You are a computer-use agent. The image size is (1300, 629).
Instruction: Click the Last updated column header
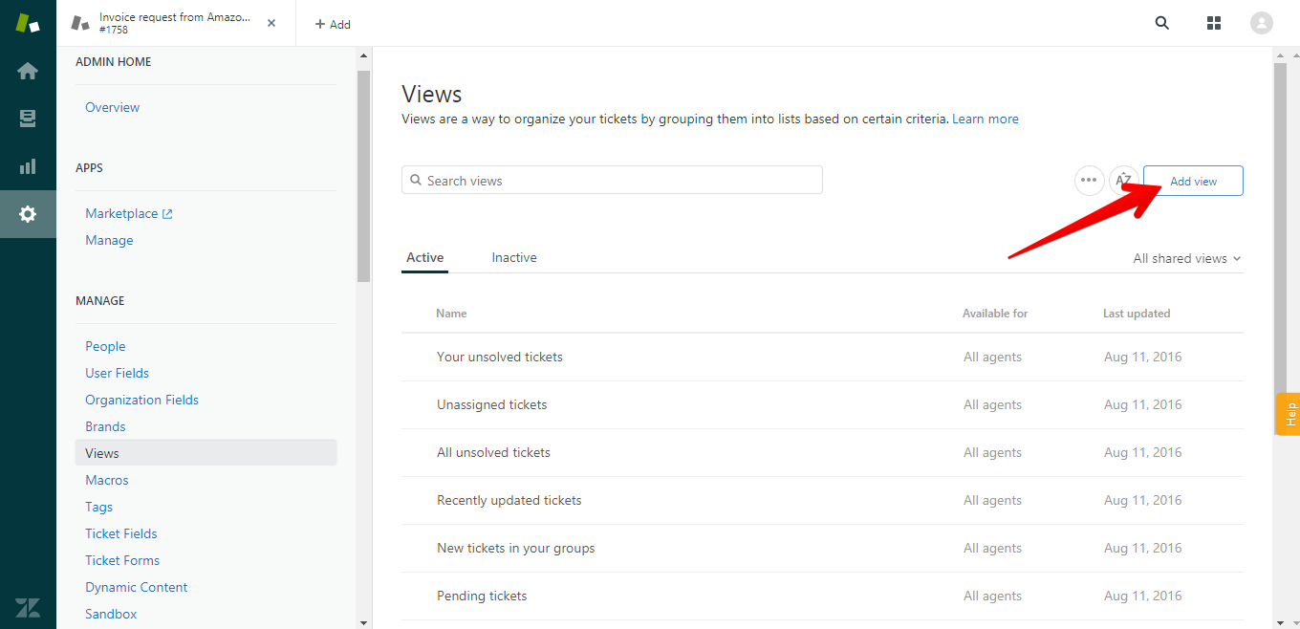(x=1137, y=314)
